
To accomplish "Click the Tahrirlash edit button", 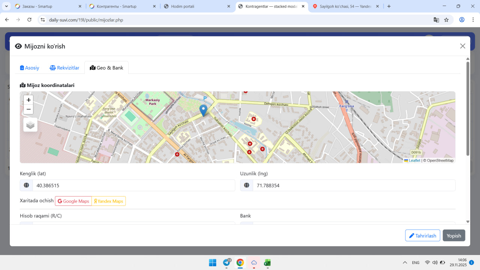I will tap(423, 235).
